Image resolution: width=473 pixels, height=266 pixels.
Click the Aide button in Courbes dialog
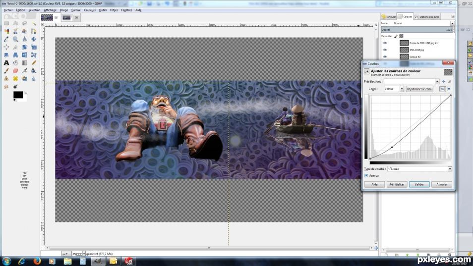[x=374, y=184]
